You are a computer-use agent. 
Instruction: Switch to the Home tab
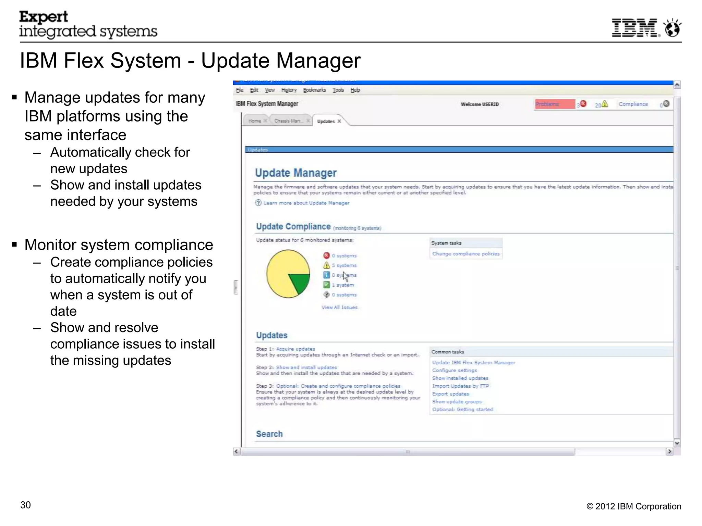click(x=255, y=121)
